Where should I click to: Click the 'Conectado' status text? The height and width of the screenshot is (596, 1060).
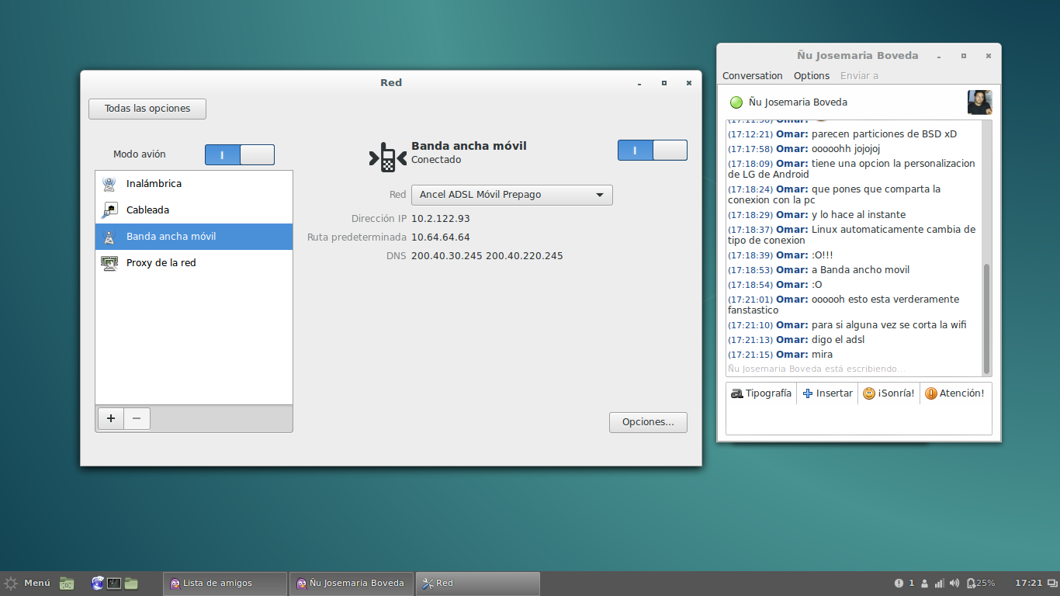click(x=436, y=160)
